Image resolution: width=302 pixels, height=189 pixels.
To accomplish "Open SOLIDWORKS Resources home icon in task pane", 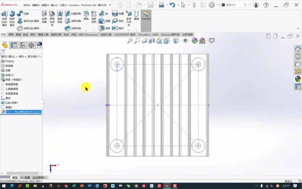I will tap(298, 49).
